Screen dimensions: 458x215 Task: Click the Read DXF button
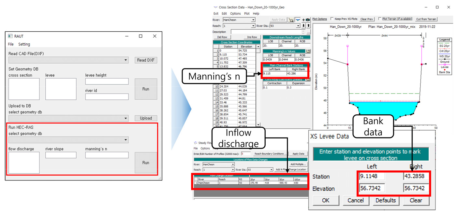pos(146,60)
